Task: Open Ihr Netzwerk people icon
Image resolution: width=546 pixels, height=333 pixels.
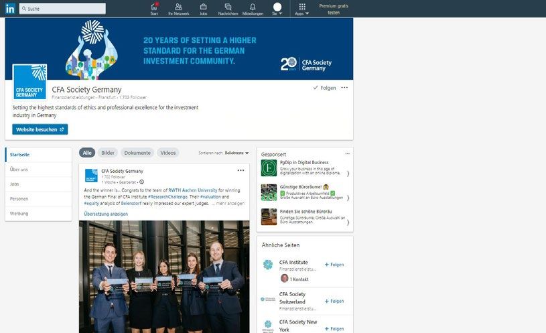Action: [179, 9]
